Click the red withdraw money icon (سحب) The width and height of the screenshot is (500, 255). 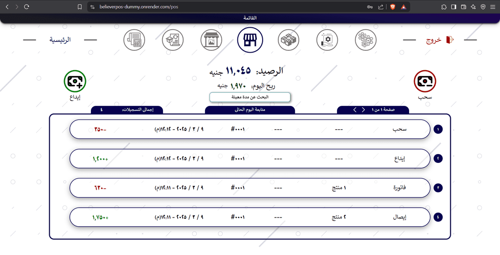425,81
